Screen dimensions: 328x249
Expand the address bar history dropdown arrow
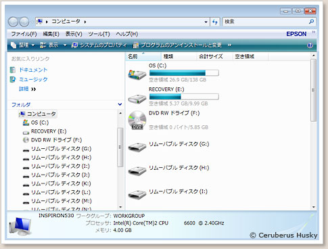tap(206, 22)
